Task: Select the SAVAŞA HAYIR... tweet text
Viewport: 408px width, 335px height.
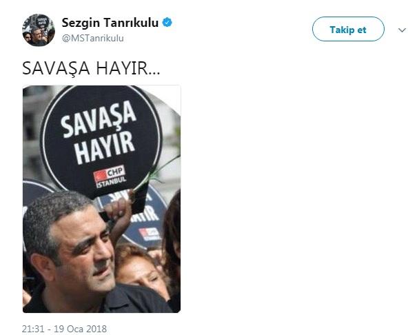Action: 91,68
